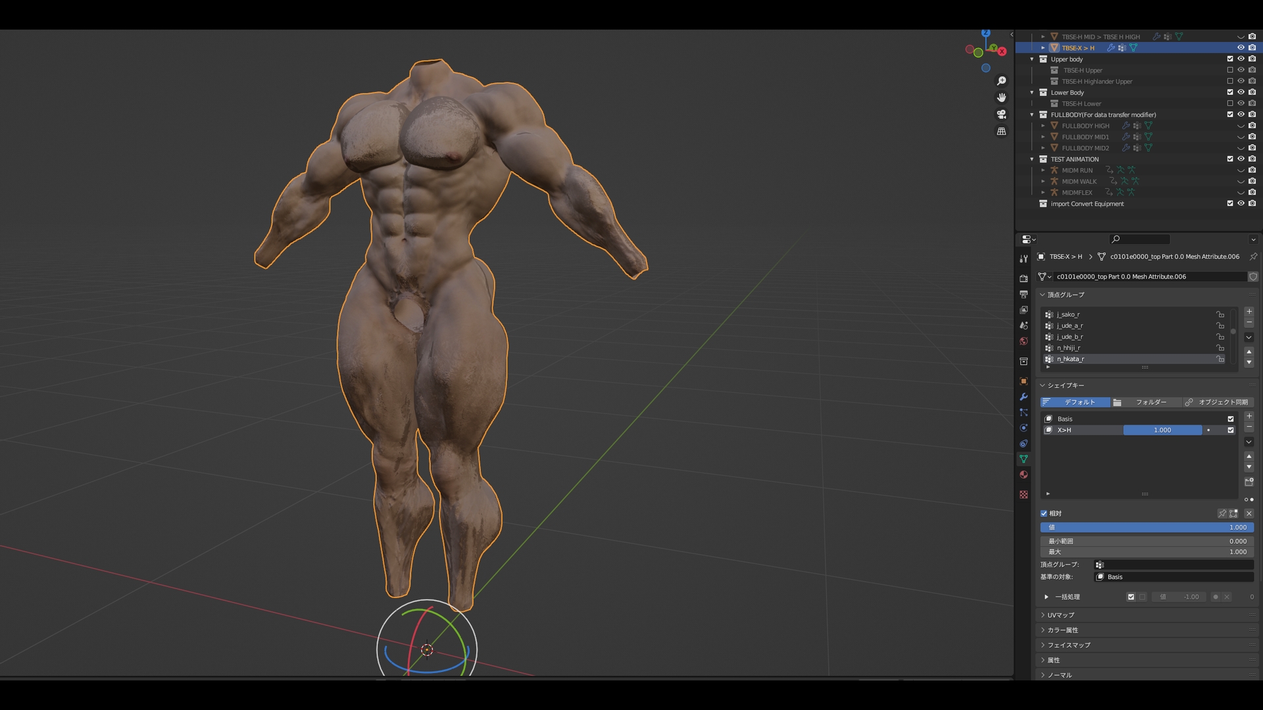Remove vertex group with minus button
1263x710 pixels.
click(x=1249, y=323)
